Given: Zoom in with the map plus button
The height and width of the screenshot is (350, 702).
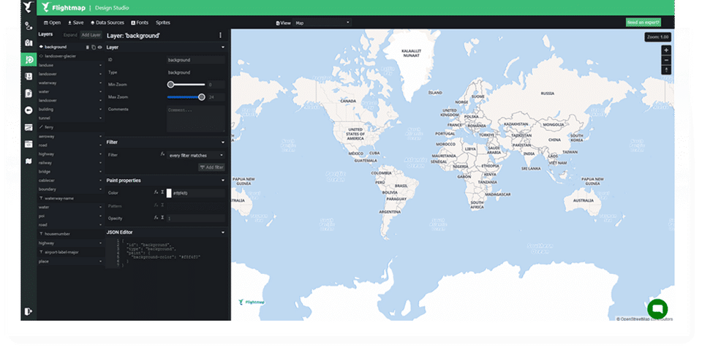Looking at the screenshot, I should pyautogui.click(x=667, y=50).
